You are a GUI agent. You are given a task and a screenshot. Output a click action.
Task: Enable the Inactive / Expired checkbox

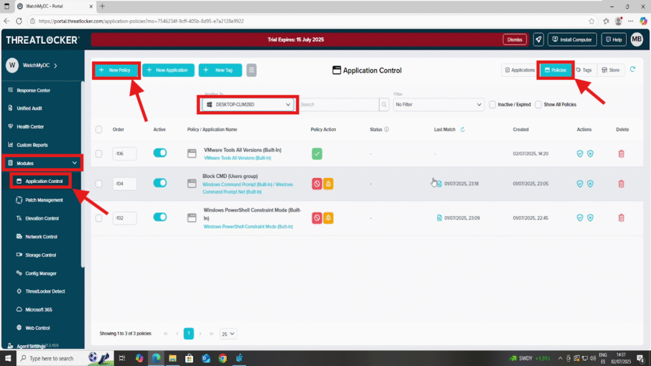pyautogui.click(x=493, y=105)
